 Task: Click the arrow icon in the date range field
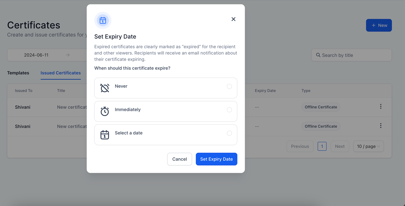click(68, 55)
